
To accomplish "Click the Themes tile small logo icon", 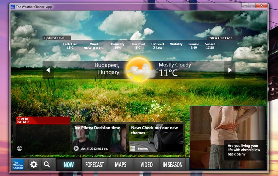I will click(x=132, y=148).
